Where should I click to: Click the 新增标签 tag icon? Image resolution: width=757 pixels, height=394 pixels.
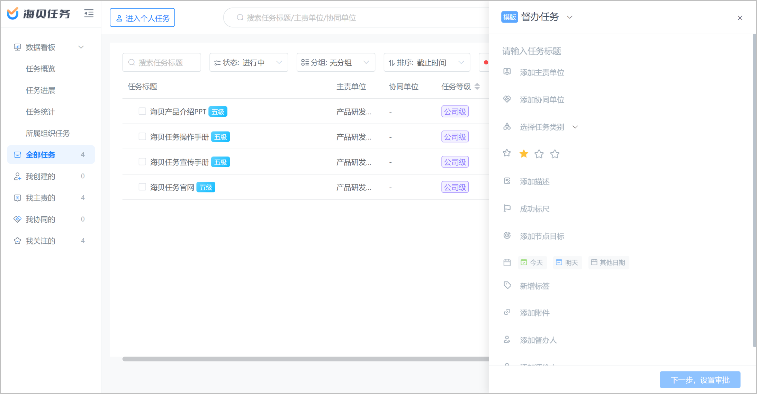coord(507,285)
